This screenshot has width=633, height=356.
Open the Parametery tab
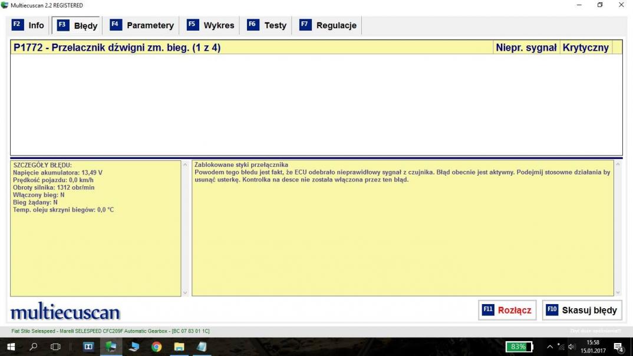(x=141, y=25)
